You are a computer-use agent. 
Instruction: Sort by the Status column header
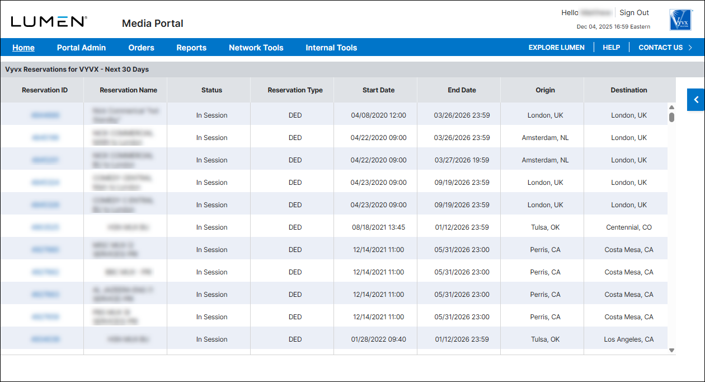211,90
